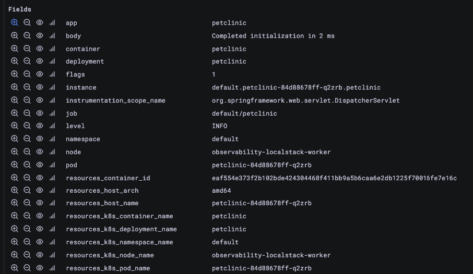Toggle eye icon for deployment field
This screenshot has height=274, width=473.
[40, 61]
